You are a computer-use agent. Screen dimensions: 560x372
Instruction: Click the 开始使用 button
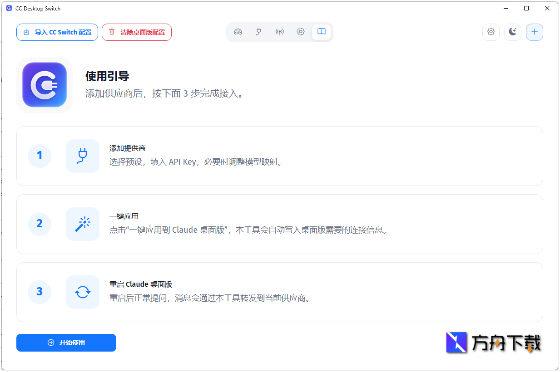point(66,343)
